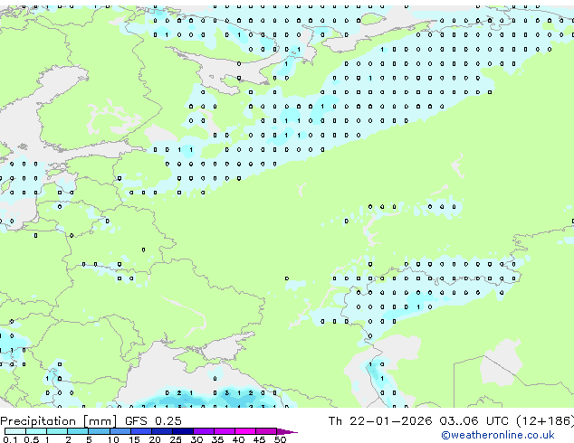
Task: Click the legend scale label '30'
Action: tap(196, 439)
